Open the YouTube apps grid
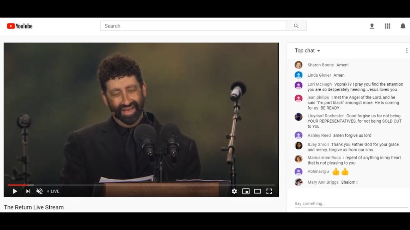This screenshot has height=230, width=410. pos(387,26)
